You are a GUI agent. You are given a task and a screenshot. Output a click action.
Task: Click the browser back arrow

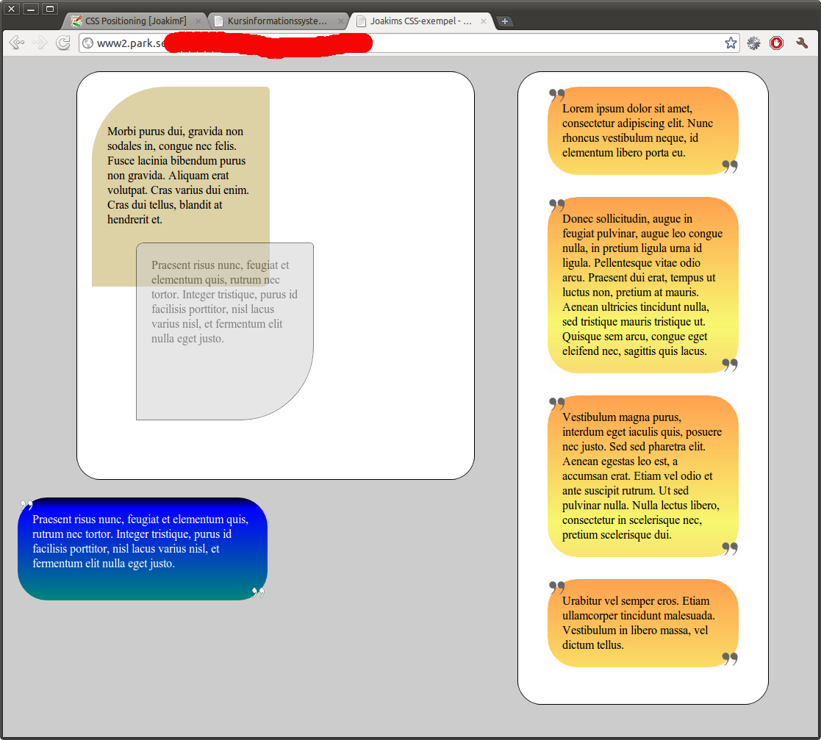point(16,43)
